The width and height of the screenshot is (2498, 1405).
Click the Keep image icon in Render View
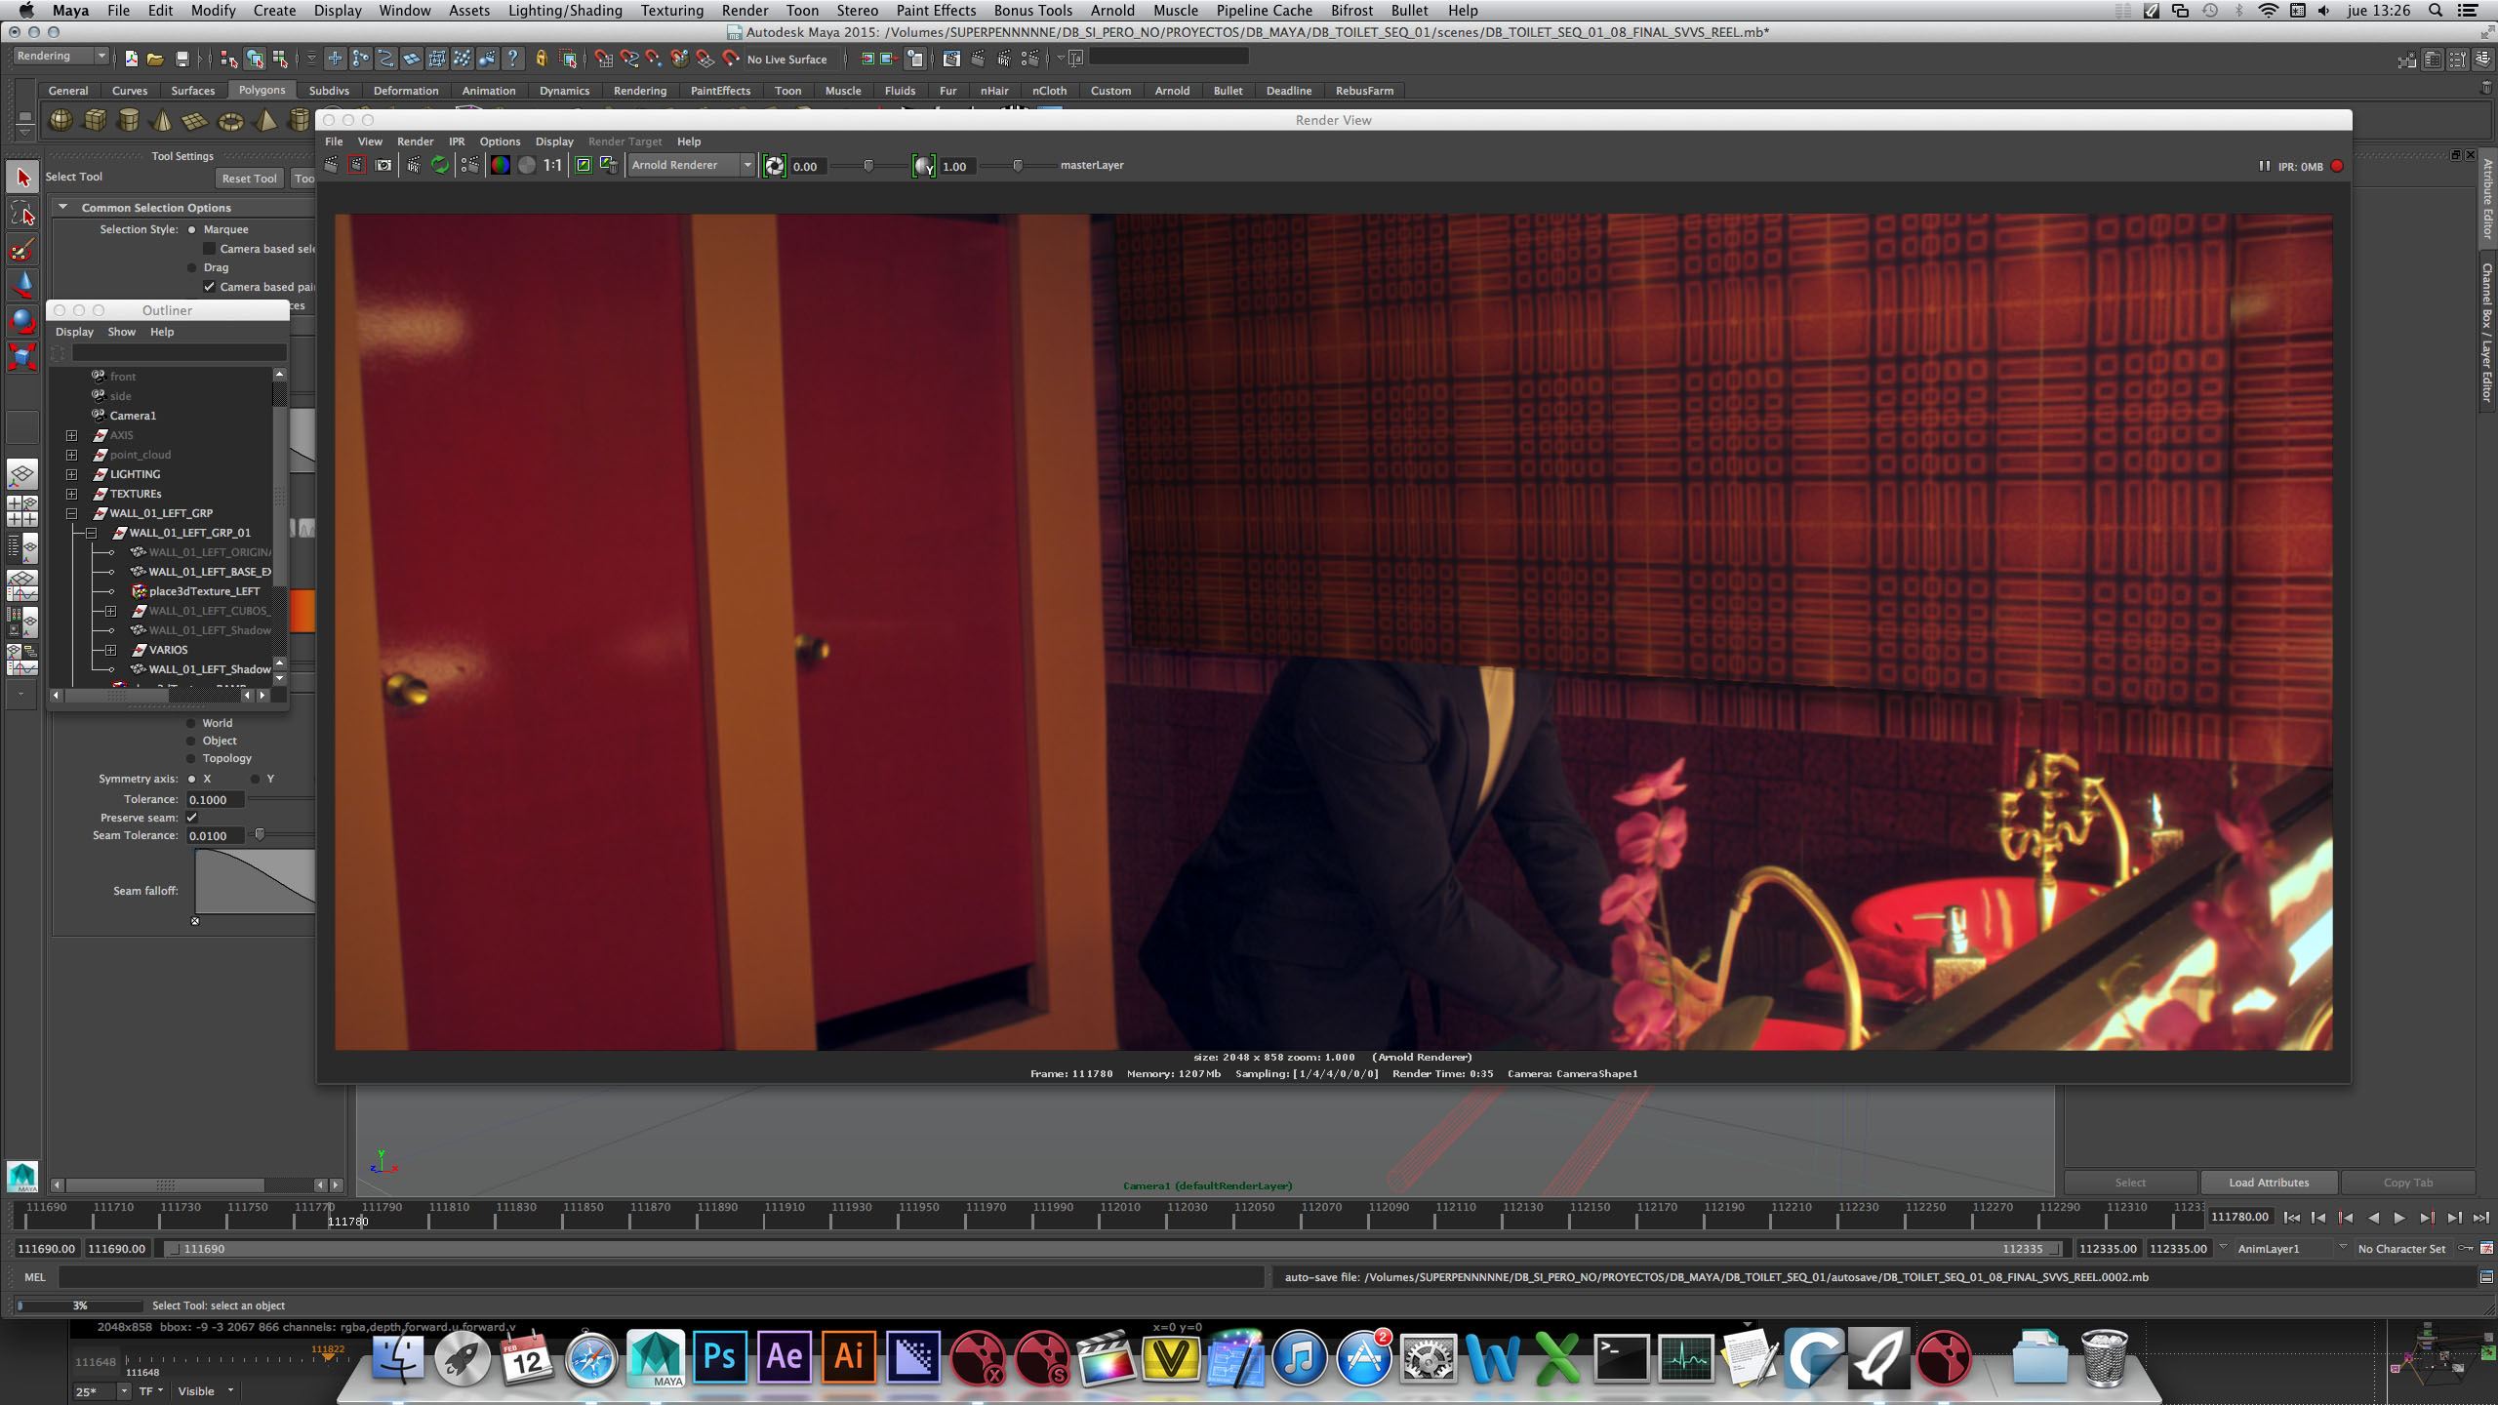click(583, 165)
